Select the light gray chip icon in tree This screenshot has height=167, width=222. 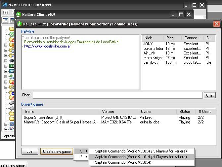(x=12, y=108)
